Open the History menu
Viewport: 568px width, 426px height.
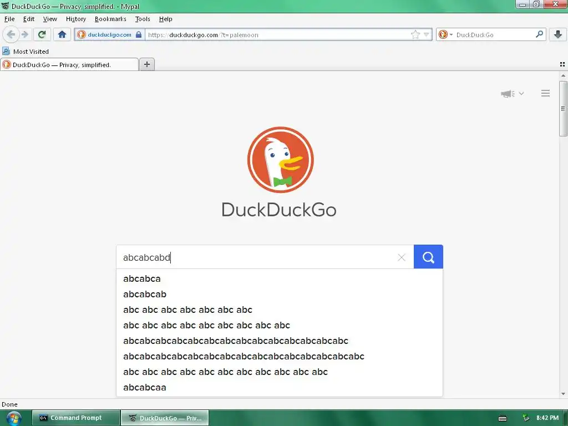75,19
